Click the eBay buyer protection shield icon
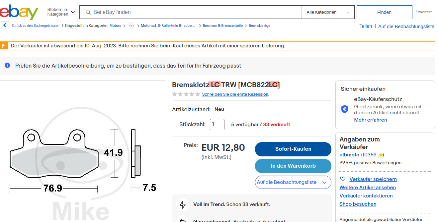Screen dimensions: 438x222 [345, 109]
